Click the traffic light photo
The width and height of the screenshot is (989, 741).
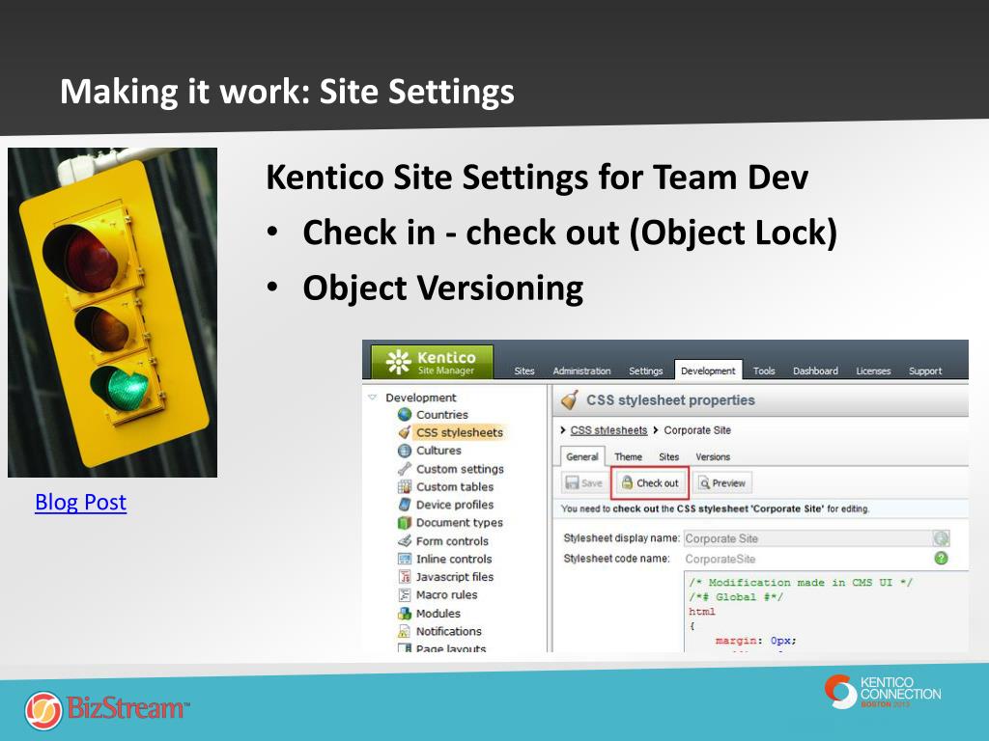(x=112, y=313)
